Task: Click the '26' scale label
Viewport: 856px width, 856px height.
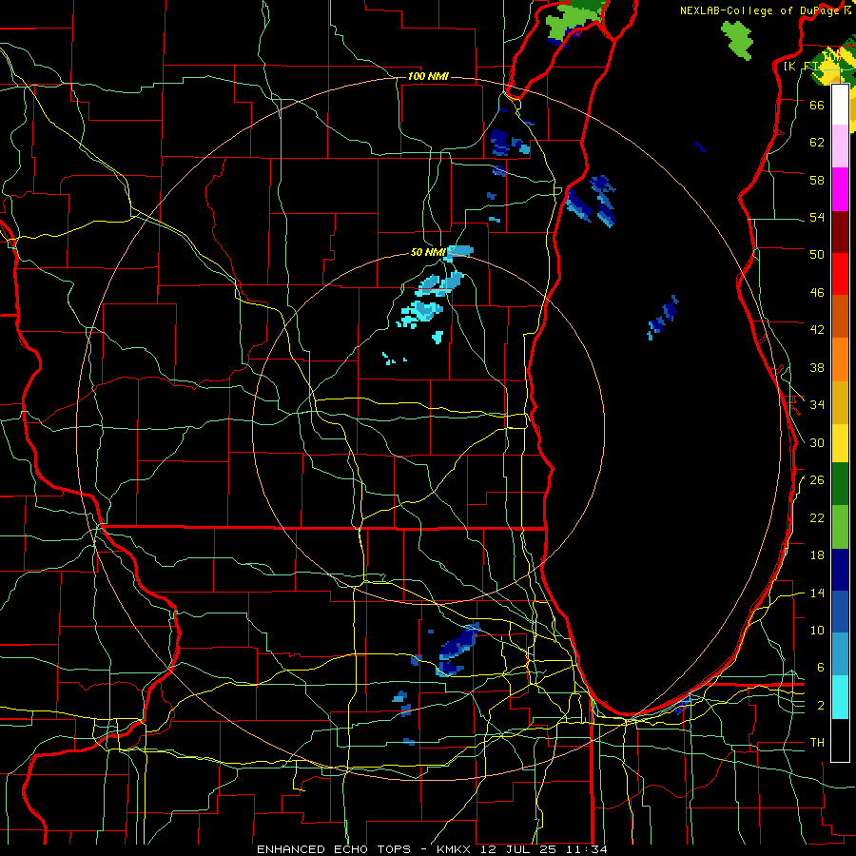Action: 817,480
